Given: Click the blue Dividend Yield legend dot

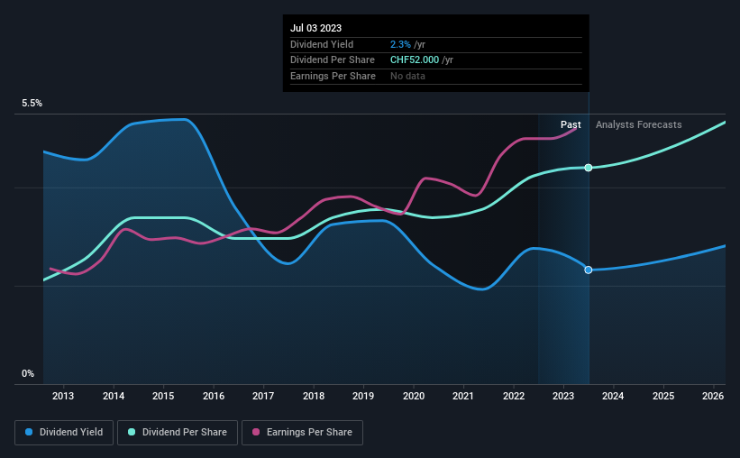Looking at the screenshot, I should [x=29, y=432].
